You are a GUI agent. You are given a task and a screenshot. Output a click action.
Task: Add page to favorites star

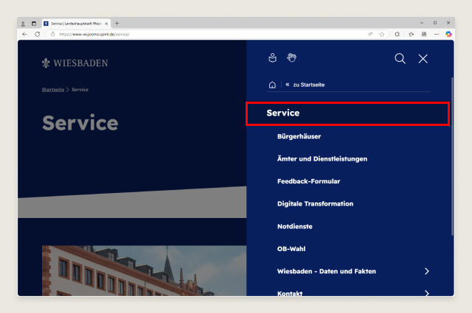pos(382,35)
